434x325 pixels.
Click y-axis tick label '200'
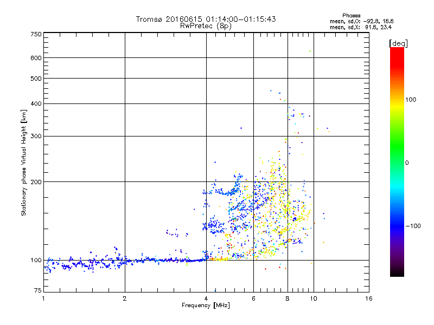36,182
